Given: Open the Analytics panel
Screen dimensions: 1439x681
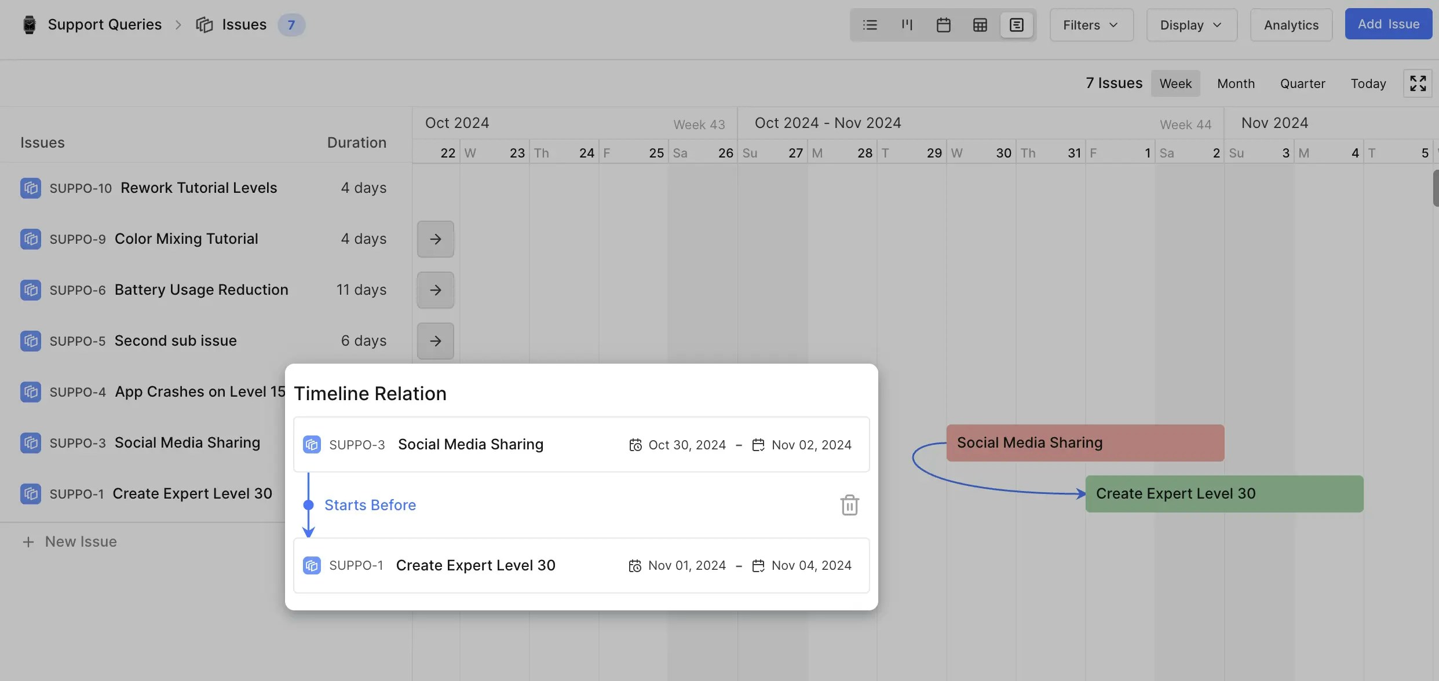Looking at the screenshot, I should 1291,25.
